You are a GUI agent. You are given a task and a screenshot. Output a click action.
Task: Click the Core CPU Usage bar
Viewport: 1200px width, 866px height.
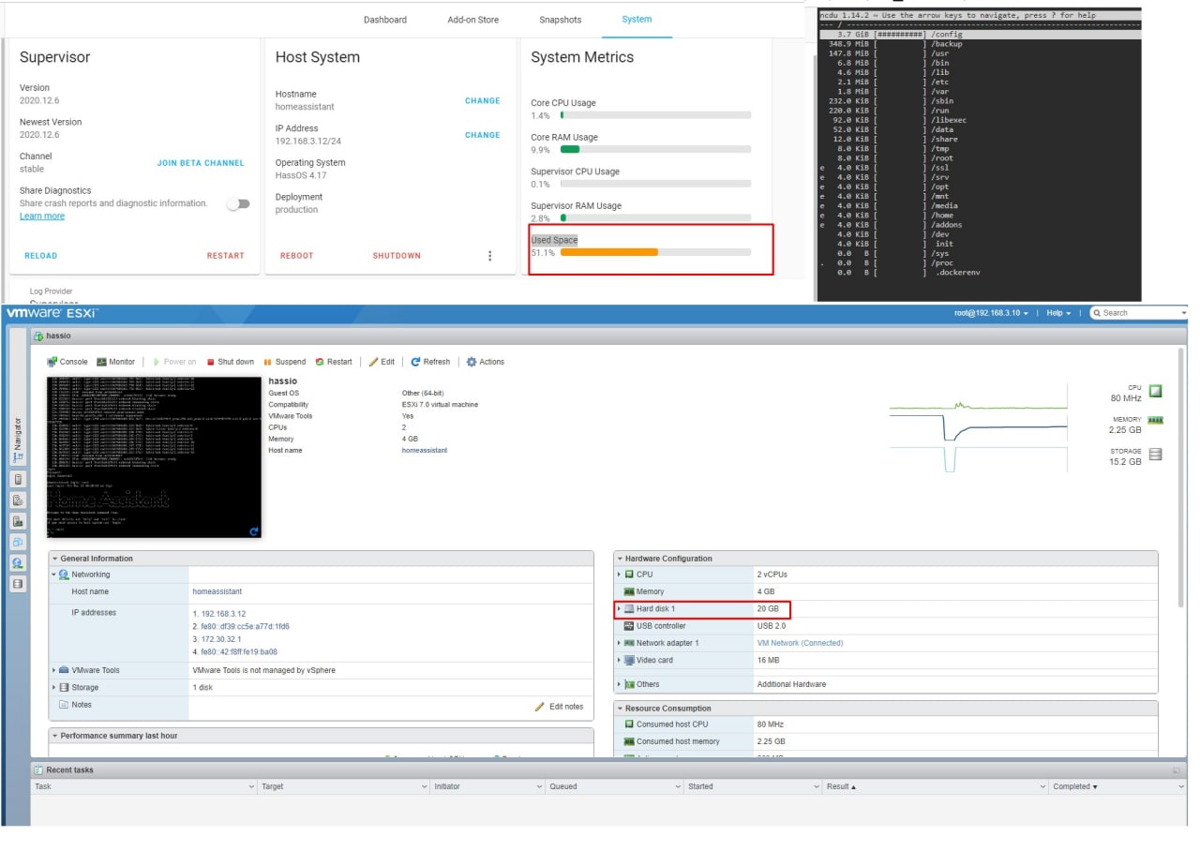655,115
